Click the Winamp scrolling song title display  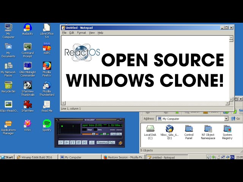[103, 125]
